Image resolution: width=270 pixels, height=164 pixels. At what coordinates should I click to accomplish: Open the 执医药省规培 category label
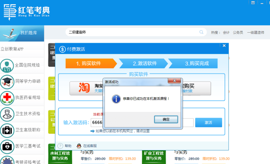(28, 98)
